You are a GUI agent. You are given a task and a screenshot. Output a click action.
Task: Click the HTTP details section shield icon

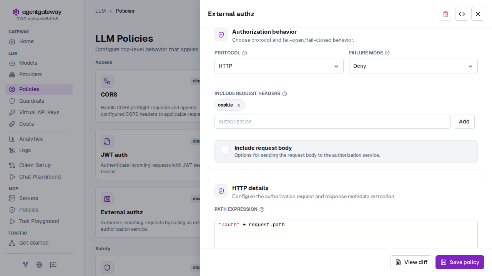221,191
